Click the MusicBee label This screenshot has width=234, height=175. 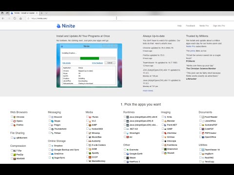pos(97,137)
